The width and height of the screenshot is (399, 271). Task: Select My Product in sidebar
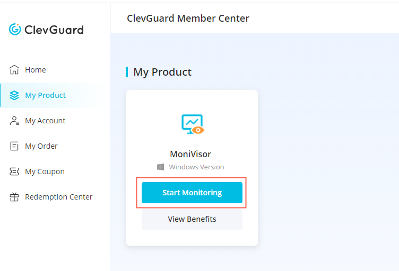point(55,95)
